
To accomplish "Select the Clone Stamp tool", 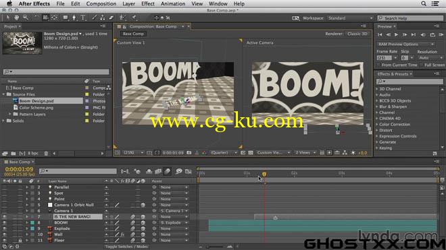I will click(103, 18).
